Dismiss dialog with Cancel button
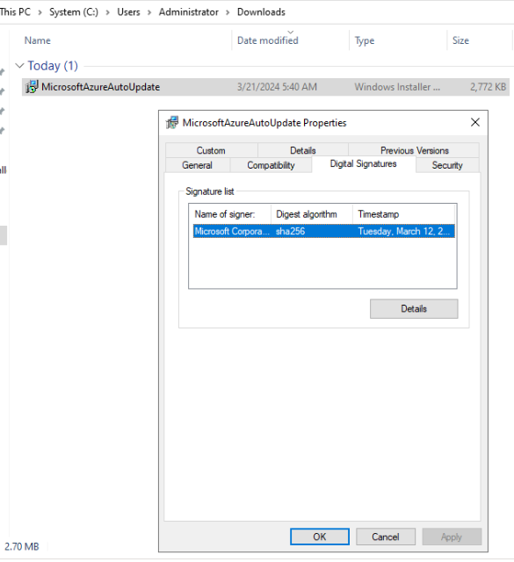 [386, 537]
